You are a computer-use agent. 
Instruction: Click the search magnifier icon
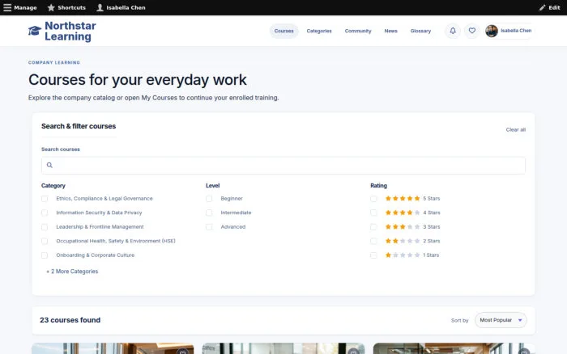point(49,165)
